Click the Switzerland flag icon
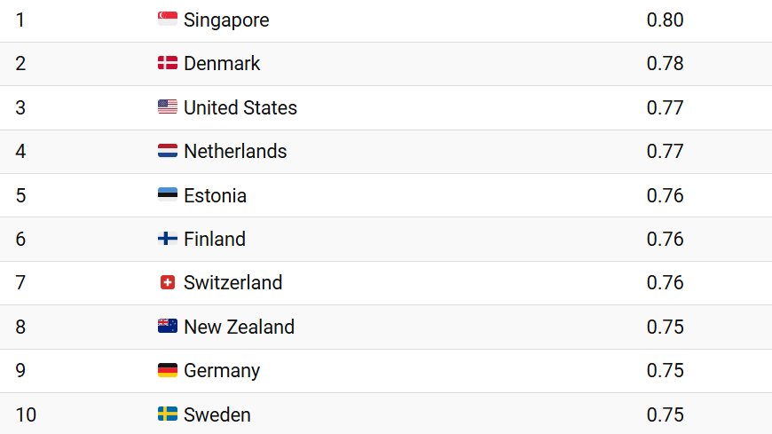772x434 pixels. 168,282
